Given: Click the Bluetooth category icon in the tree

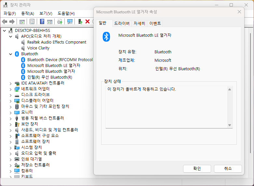Looking at the screenshot, I should click(17, 54).
